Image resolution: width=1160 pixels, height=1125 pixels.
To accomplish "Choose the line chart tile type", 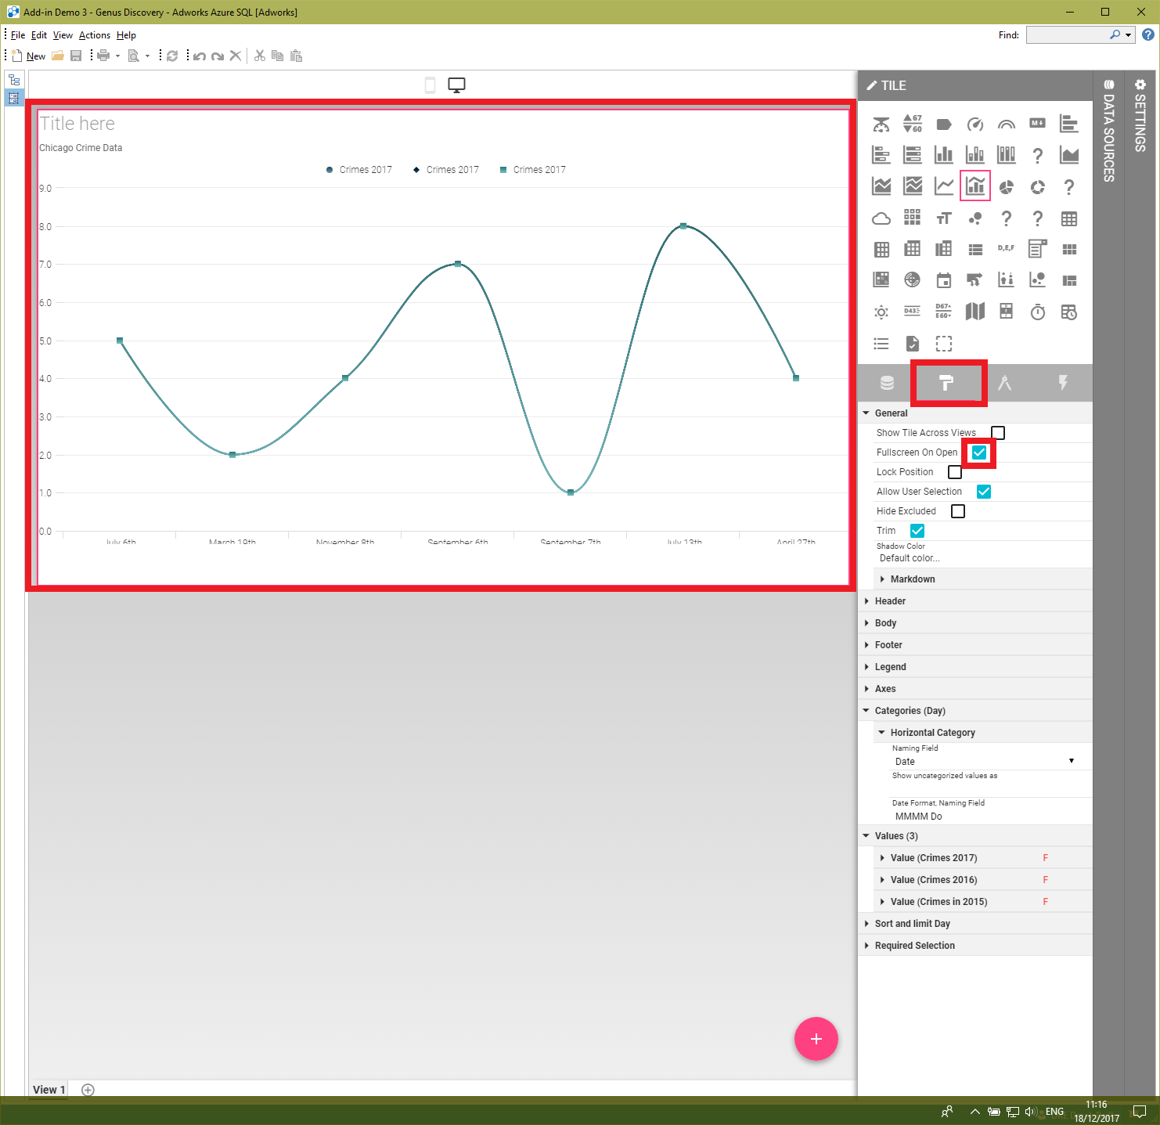I will click(x=944, y=186).
